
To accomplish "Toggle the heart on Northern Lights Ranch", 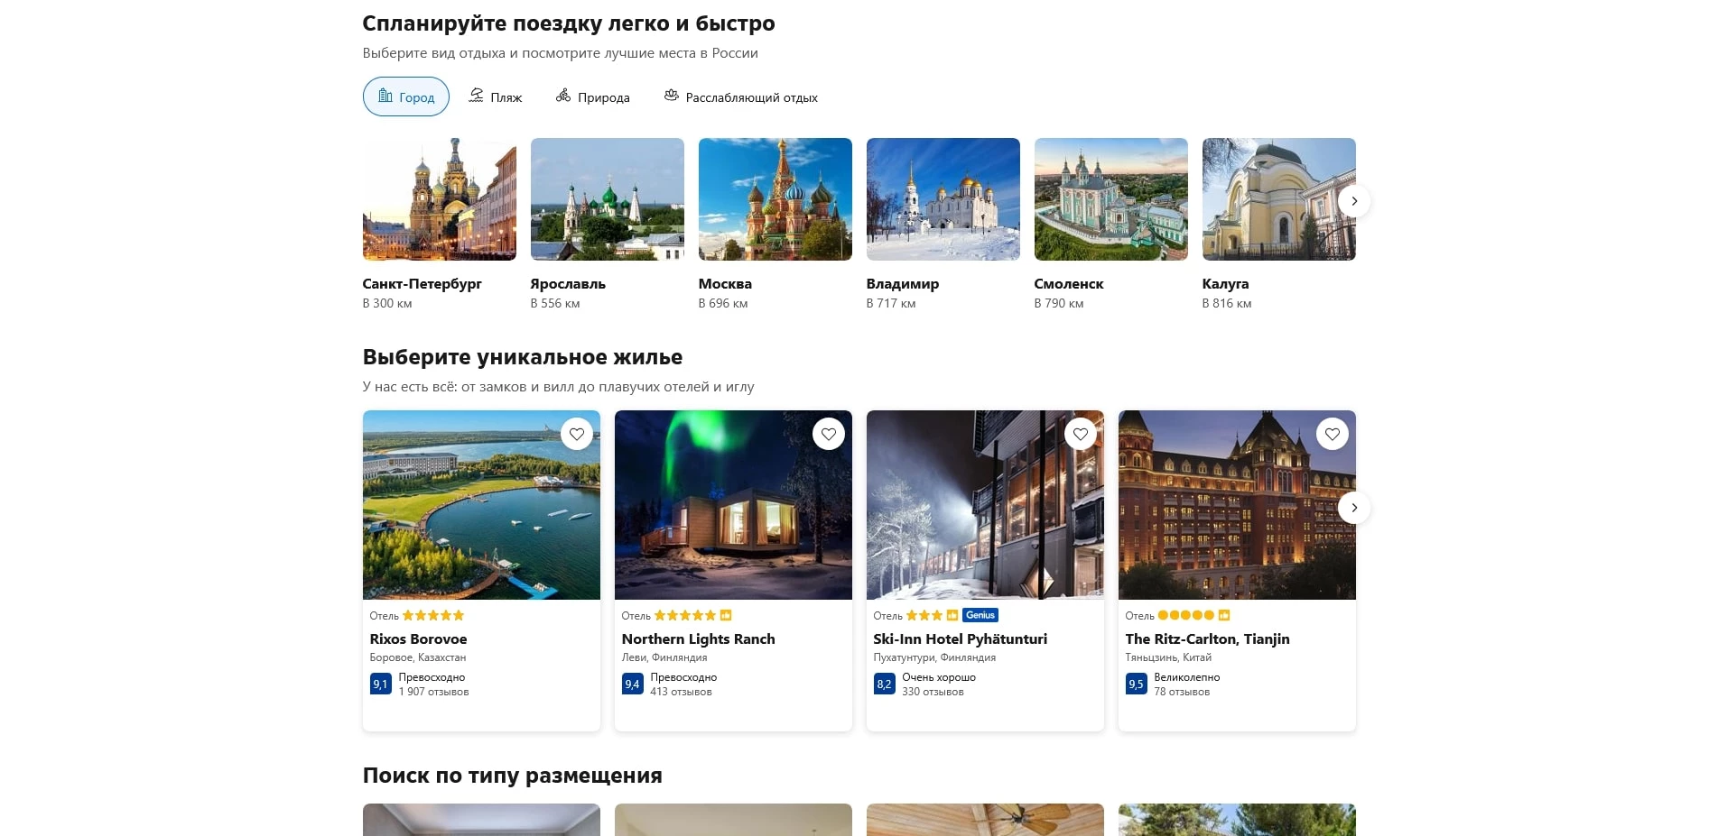I will pos(829,434).
